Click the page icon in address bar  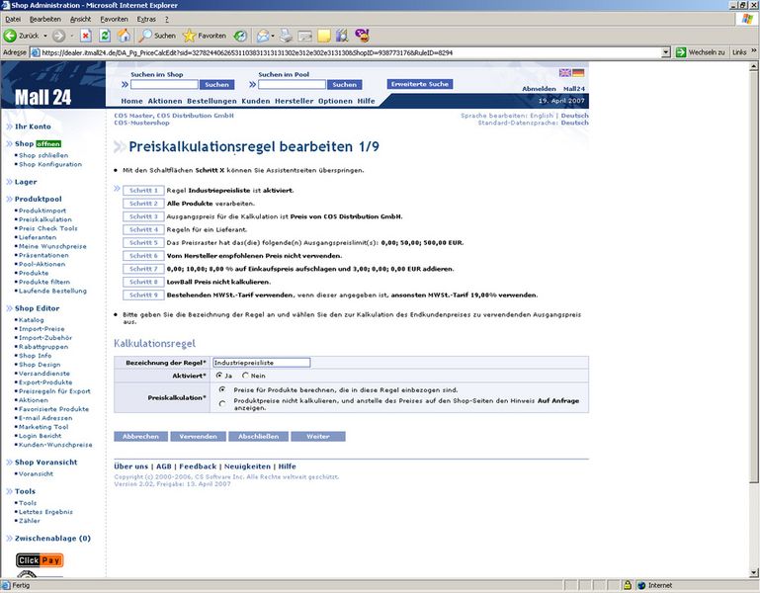coord(36,52)
